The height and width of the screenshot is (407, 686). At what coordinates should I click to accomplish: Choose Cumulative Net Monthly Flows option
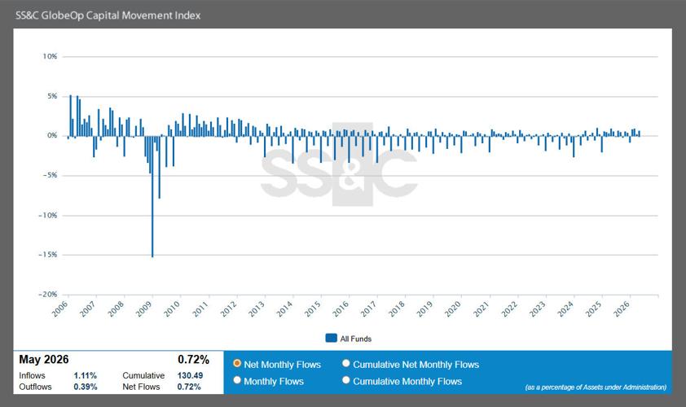click(346, 363)
